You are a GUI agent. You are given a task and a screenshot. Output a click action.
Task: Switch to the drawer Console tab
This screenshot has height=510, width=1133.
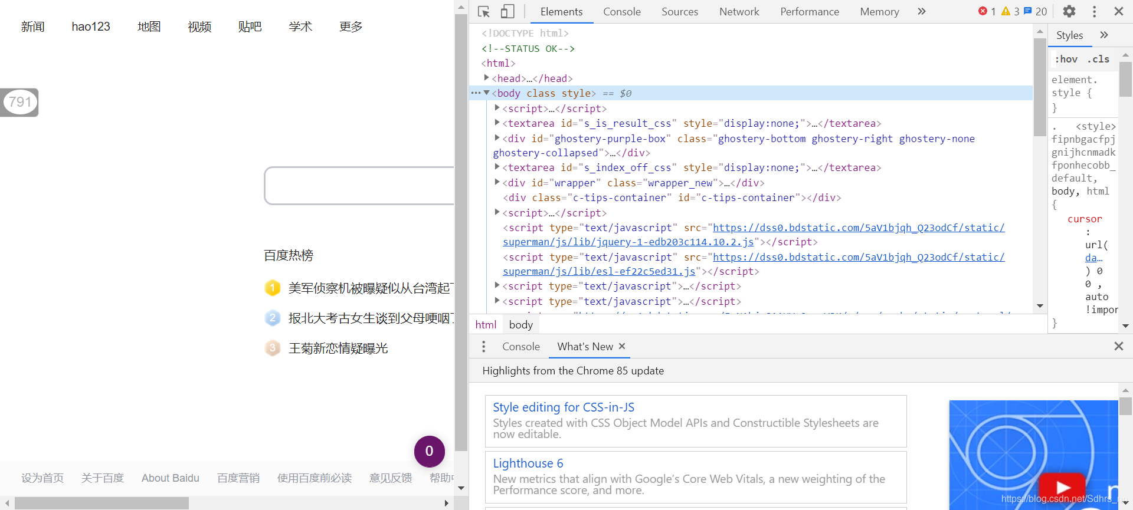click(521, 347)
